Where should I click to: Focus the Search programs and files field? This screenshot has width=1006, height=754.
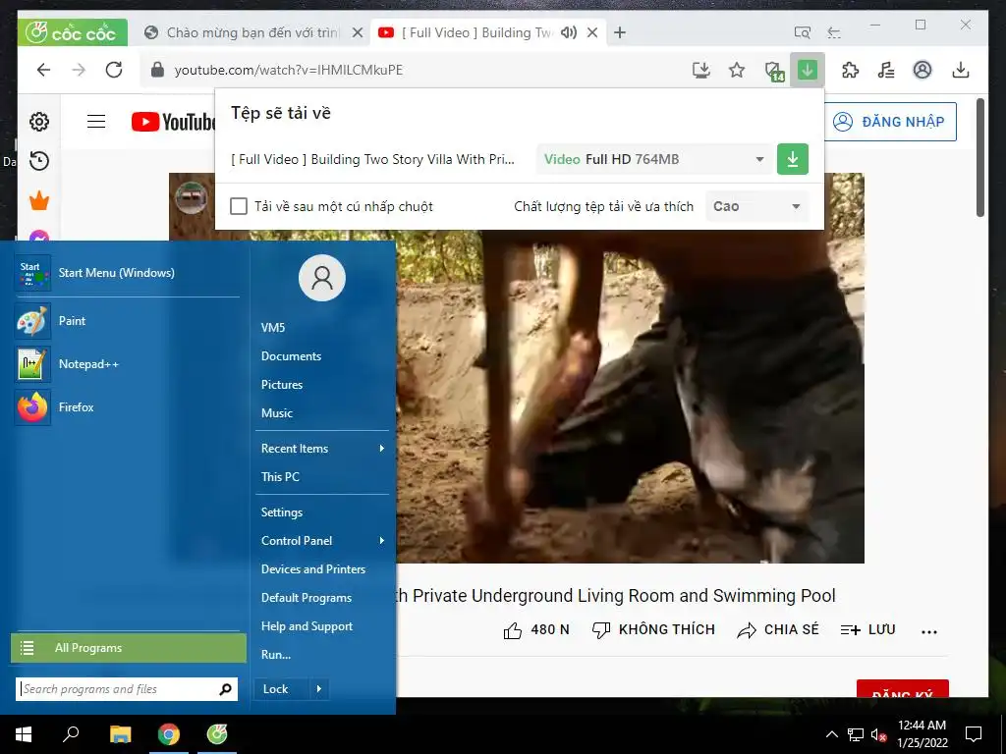(x=127, y=689)
